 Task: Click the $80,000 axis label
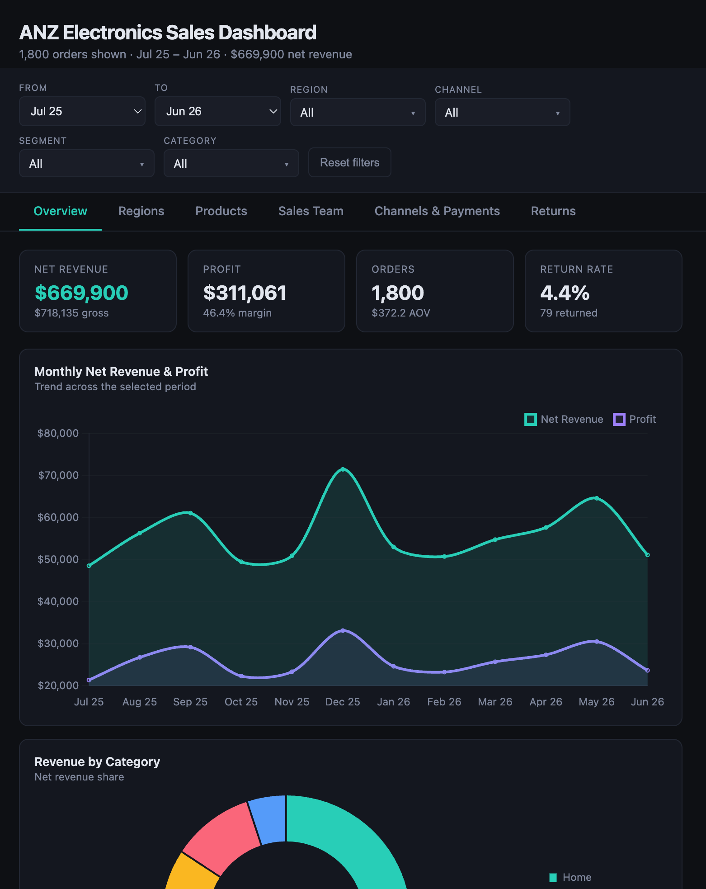point(58,433)
